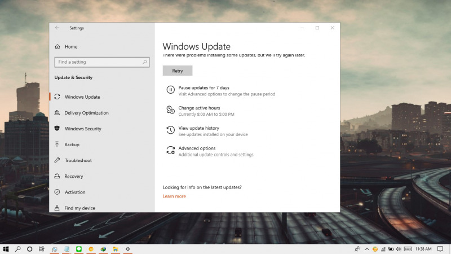
Task: Click the colorful palette tray icon
Action: [x=375, y=249]
